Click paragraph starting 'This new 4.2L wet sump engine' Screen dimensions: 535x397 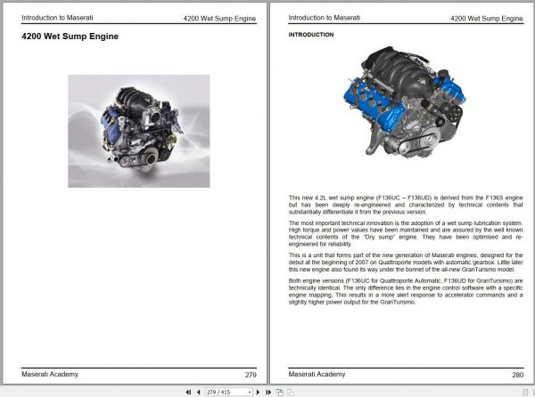pos(406,205)
